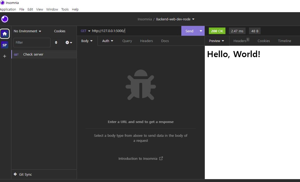Expand the No Environment dropdown
Viewport: 300px width, 182px height.
tap(27, 31)
